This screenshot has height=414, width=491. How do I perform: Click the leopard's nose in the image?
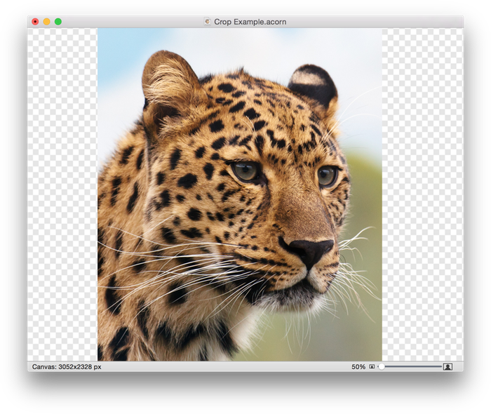[310, 249]
